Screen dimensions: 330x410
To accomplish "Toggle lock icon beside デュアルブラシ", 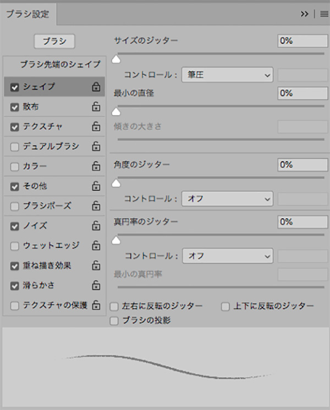I will pyautogui.click(x=96, y=146).
